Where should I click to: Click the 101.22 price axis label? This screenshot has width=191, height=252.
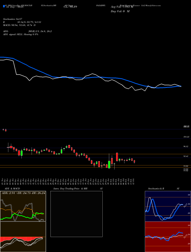186,137
